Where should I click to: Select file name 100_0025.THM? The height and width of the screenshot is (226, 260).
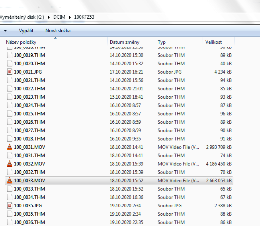[29, 114]
